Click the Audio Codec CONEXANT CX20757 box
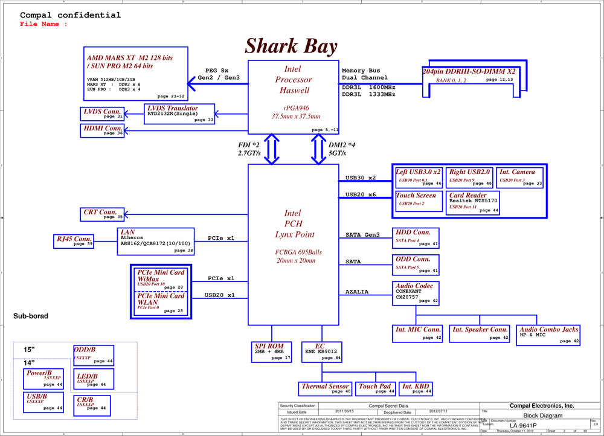 coord(416,293)
